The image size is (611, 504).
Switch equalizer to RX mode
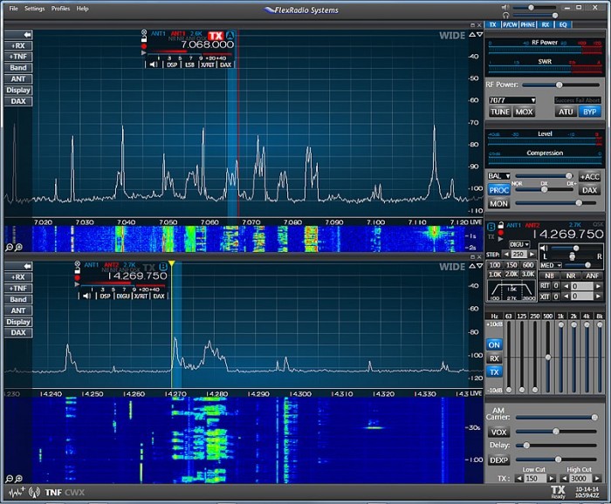(x=494, y=358)
